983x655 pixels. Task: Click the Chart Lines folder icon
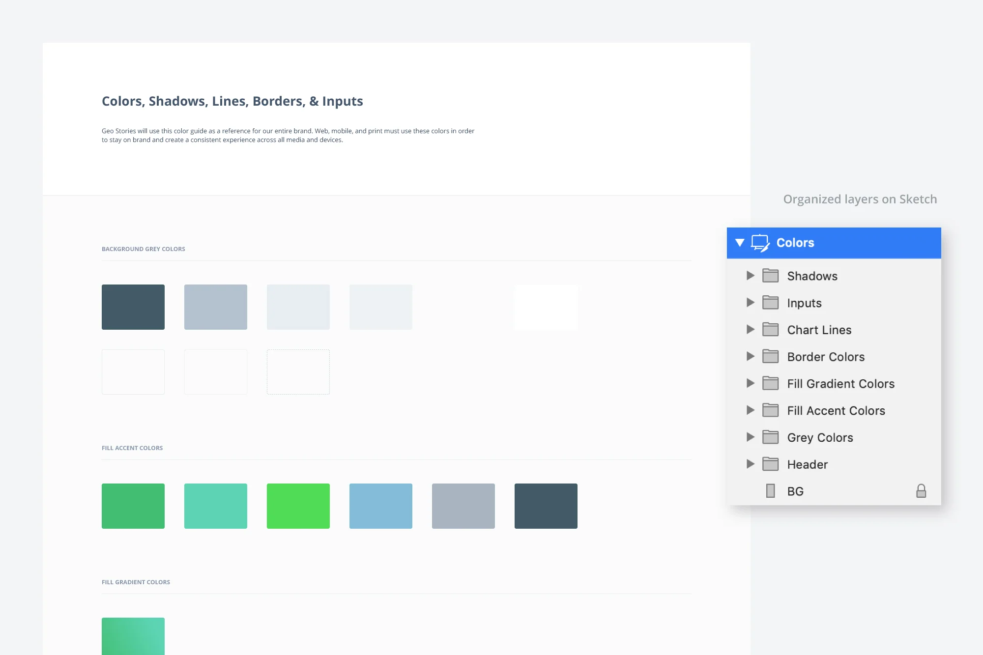[x=770, y=330]
